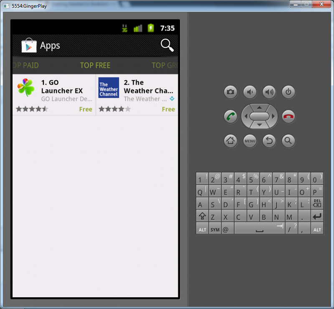Click the D-pad up arrow

tap(259, 108)
